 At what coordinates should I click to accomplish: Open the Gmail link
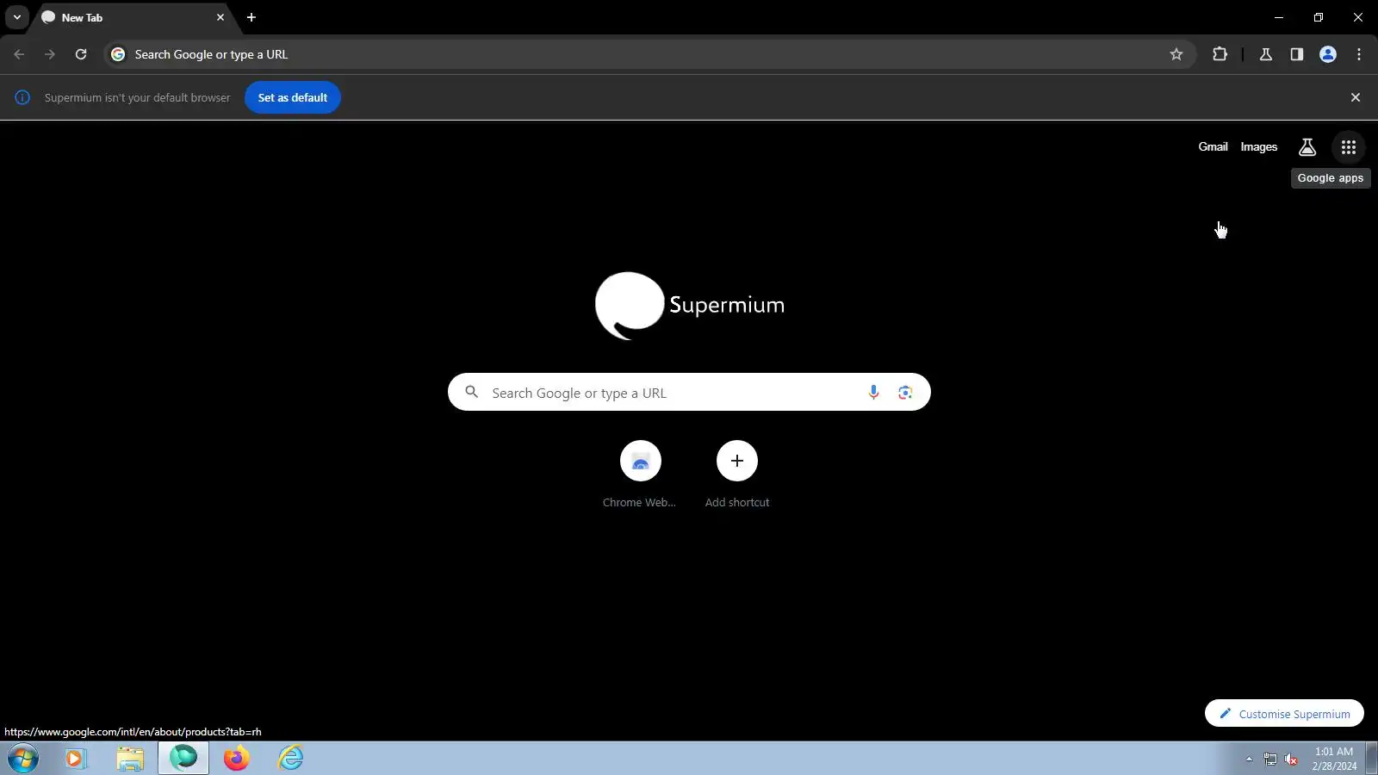pyautogui.click(x=1213, y=147)
